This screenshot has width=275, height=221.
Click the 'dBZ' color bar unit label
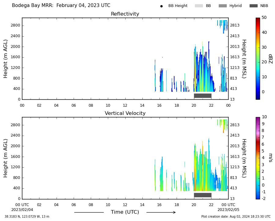click(270, 59)
